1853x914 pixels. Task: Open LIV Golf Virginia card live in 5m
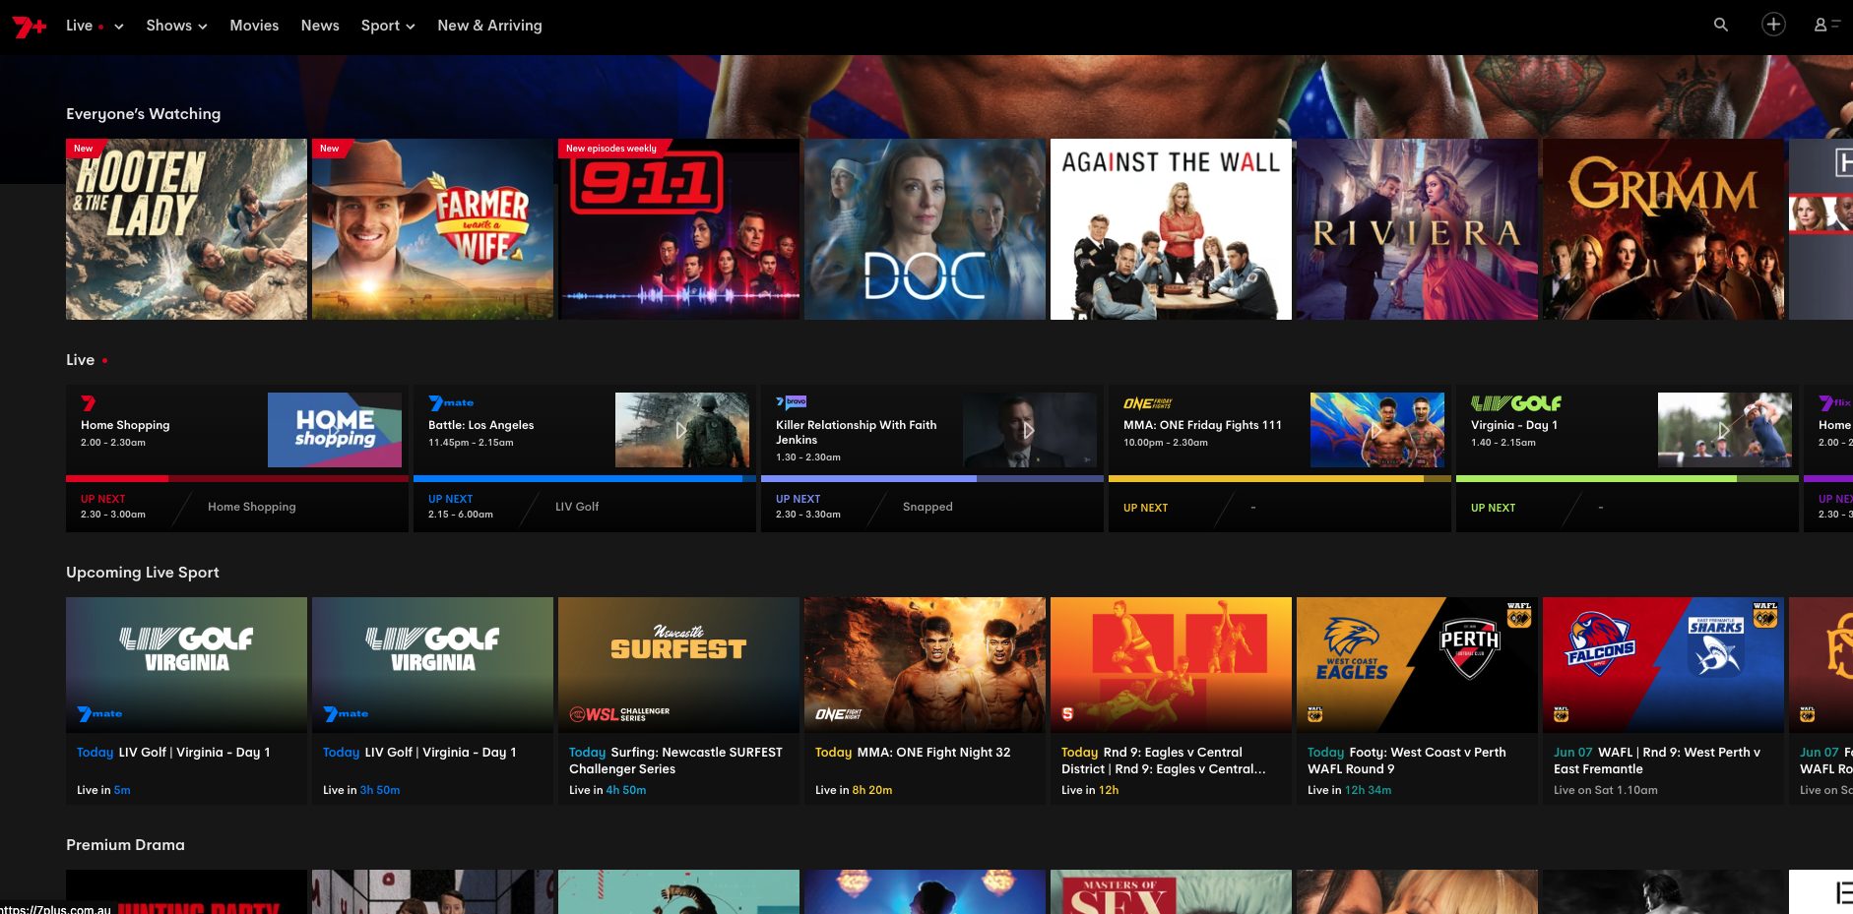point(186,701)
